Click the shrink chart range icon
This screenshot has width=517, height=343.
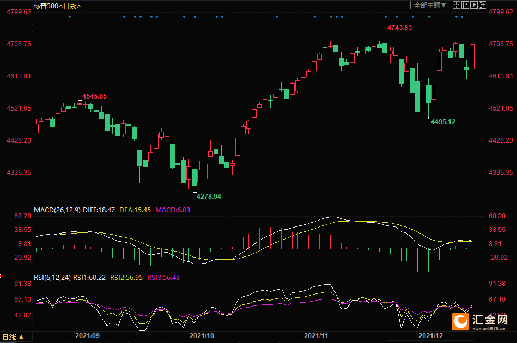click(465, 5)
